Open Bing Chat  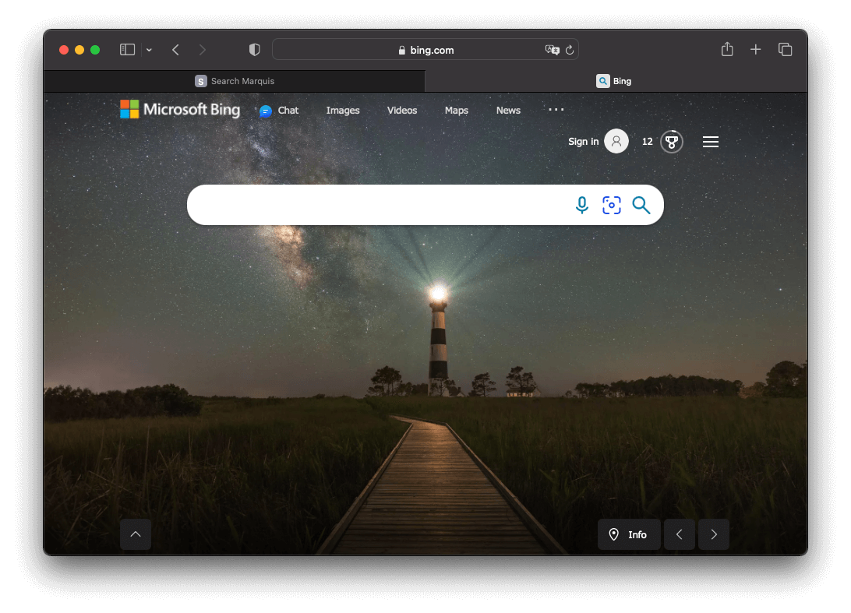[x=279, y=111]
